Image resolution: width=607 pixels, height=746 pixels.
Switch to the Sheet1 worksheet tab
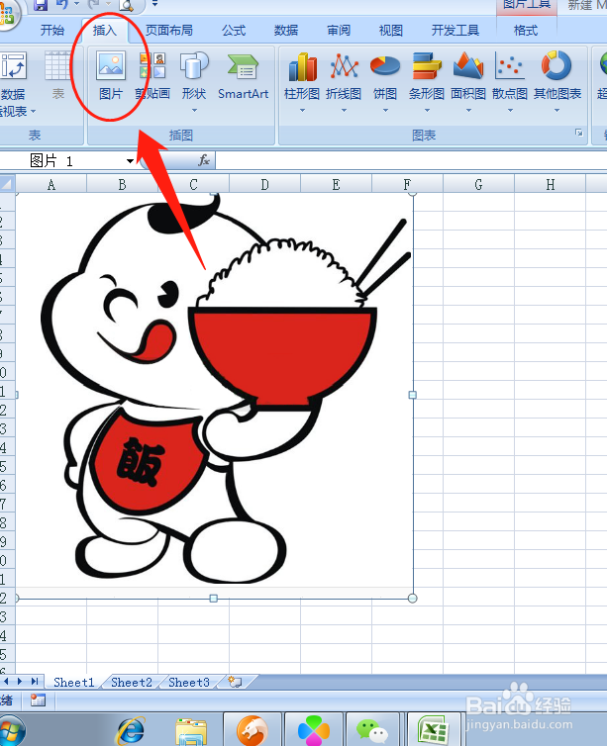coord(74,683)
